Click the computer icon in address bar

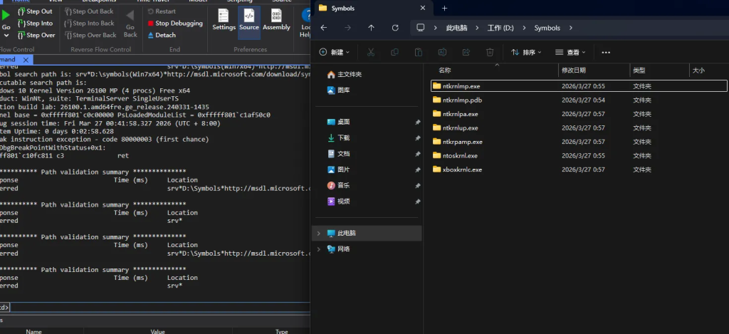[420, 28]
